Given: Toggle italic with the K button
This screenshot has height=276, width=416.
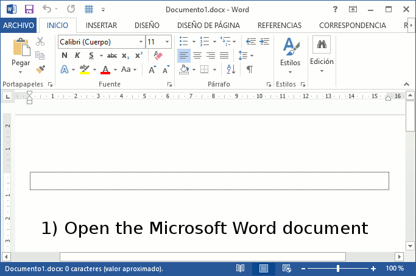Looking at the screenshot, I should pos(77,55).
